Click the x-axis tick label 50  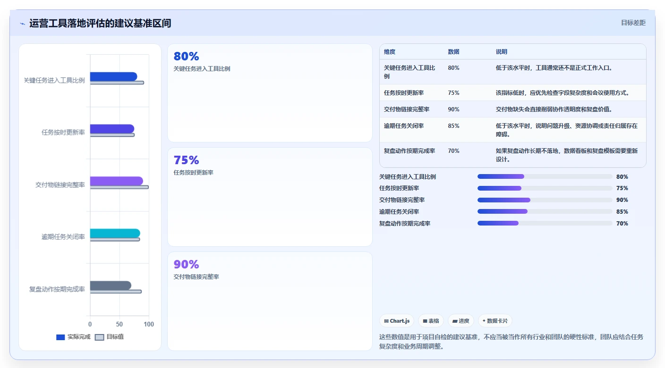pyautogui.click(x=119, y=325)
